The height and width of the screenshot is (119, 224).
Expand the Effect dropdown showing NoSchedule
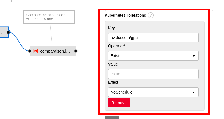[x=153, y=92]
